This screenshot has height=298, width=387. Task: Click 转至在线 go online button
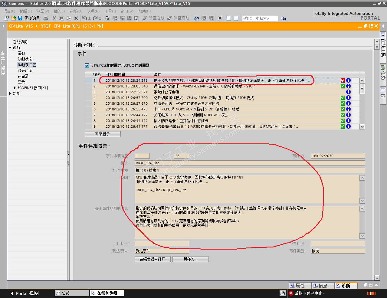153,18
